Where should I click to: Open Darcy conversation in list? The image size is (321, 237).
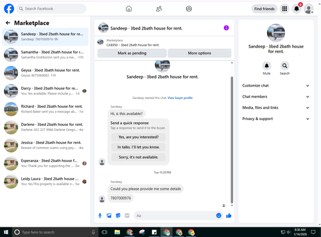45,91
